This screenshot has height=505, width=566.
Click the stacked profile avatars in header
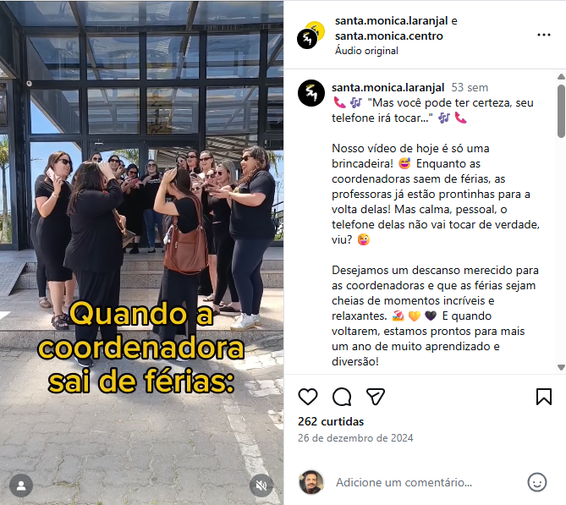(x=310, y=35)
